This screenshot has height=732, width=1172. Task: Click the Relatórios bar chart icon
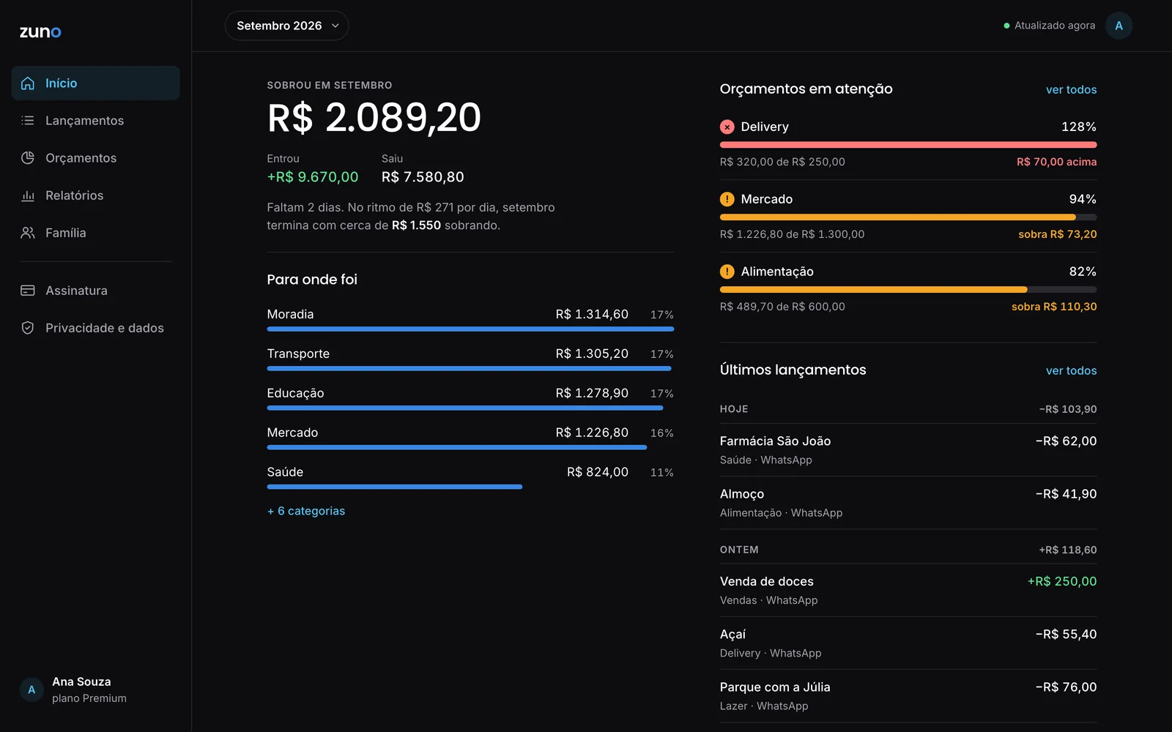[x=28, y=195]
